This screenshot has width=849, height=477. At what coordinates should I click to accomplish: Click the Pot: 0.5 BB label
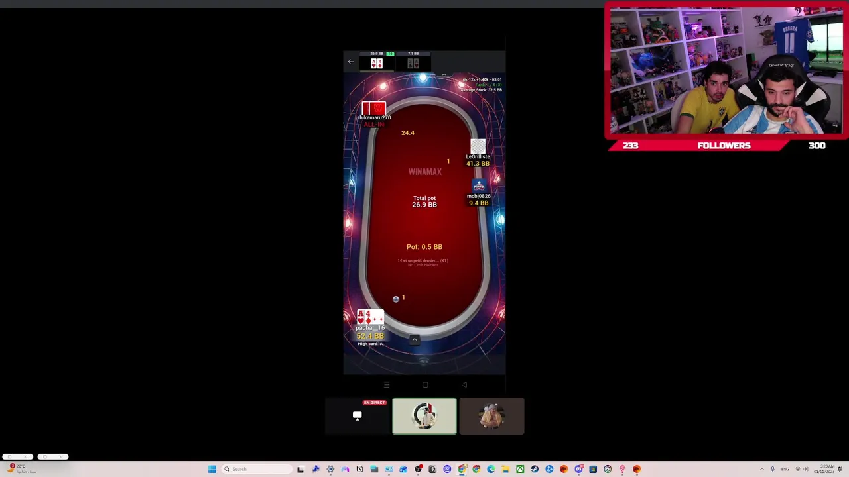tap(424, 247)
